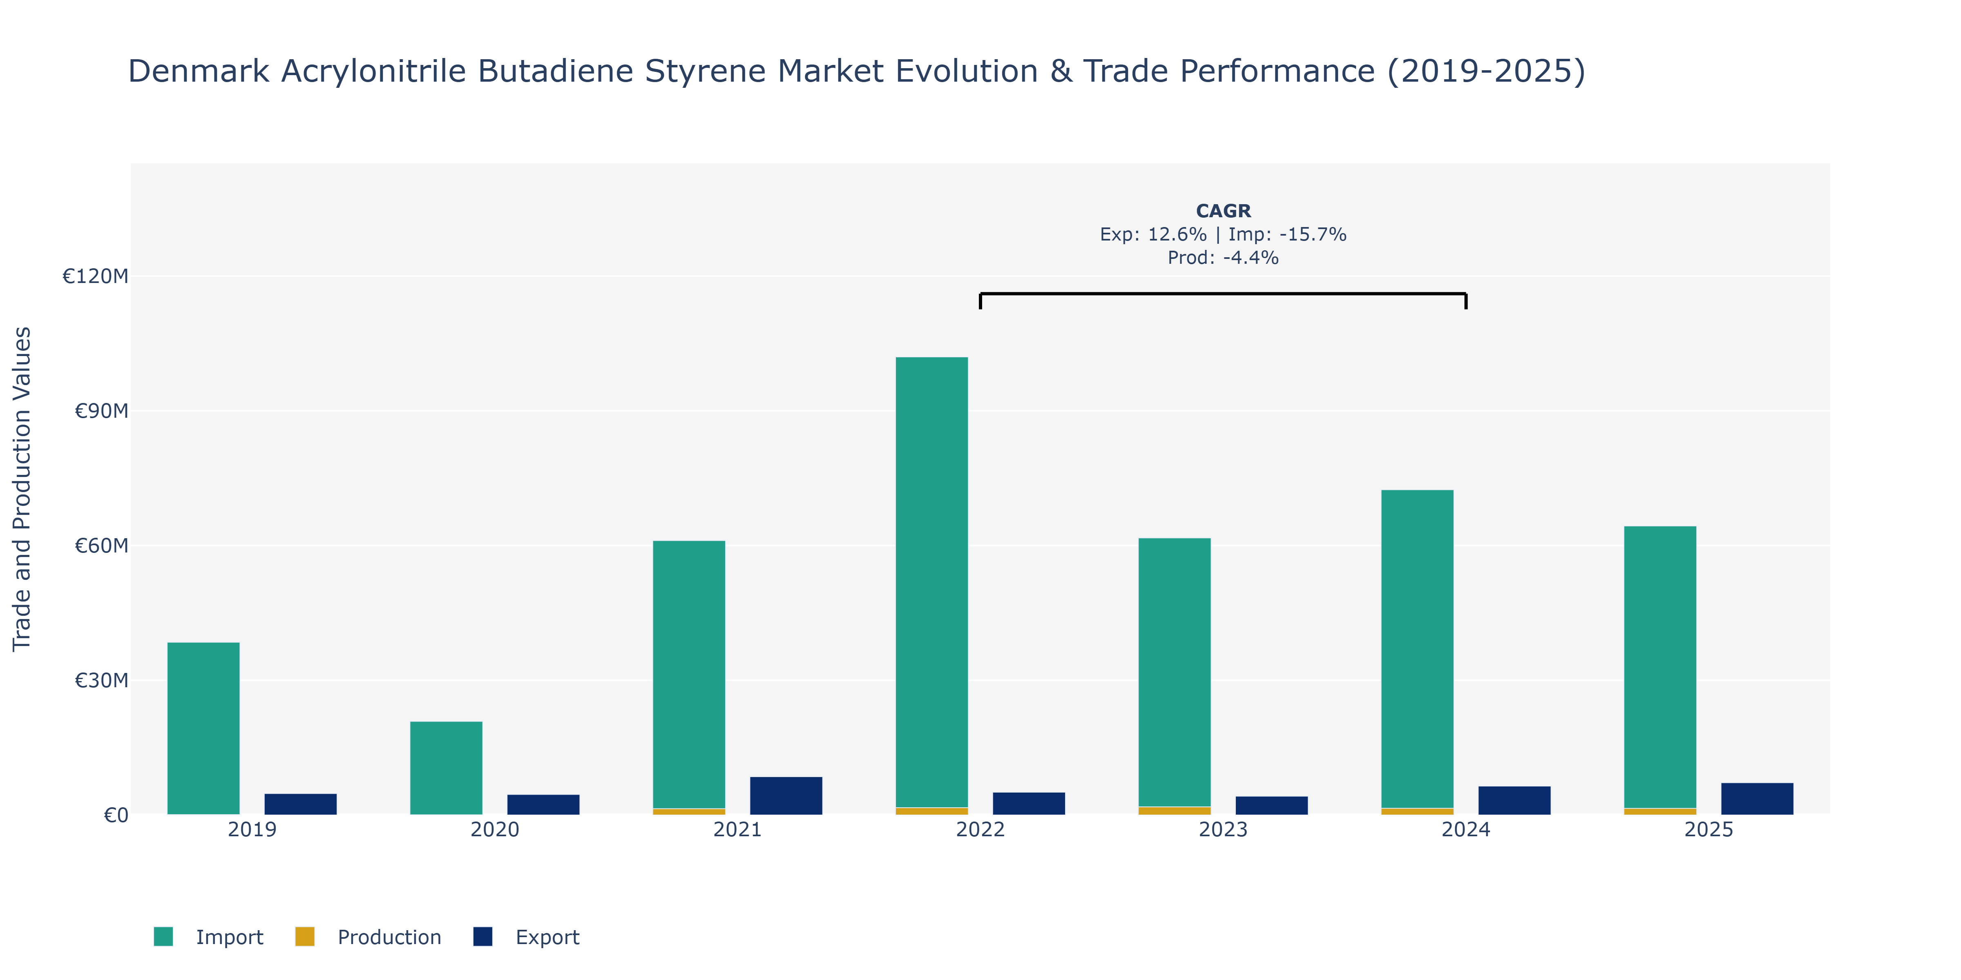Click the 2020 x-axis label
The height and width of the screenshot is (980, 1961).
[x=495, y=829]
